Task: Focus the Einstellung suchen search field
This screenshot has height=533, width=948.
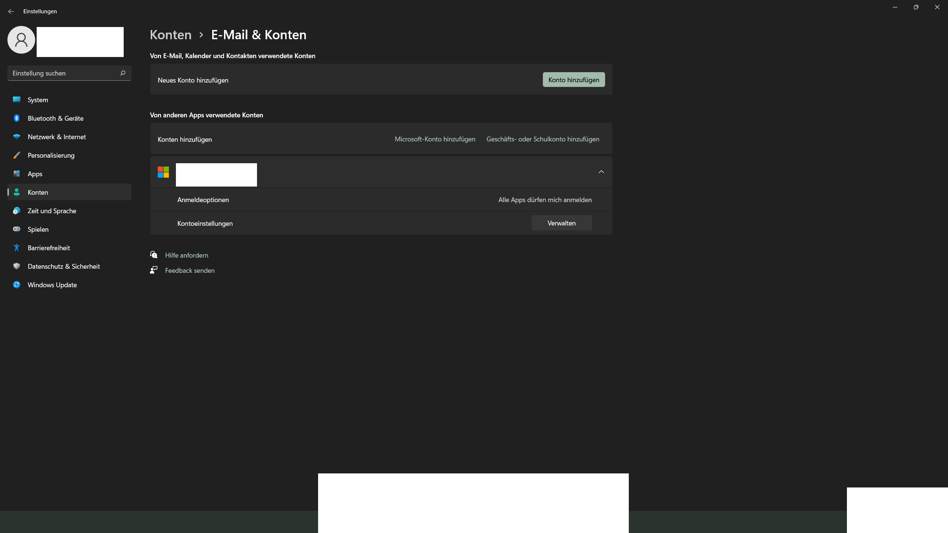Action: tap(63, 73)
